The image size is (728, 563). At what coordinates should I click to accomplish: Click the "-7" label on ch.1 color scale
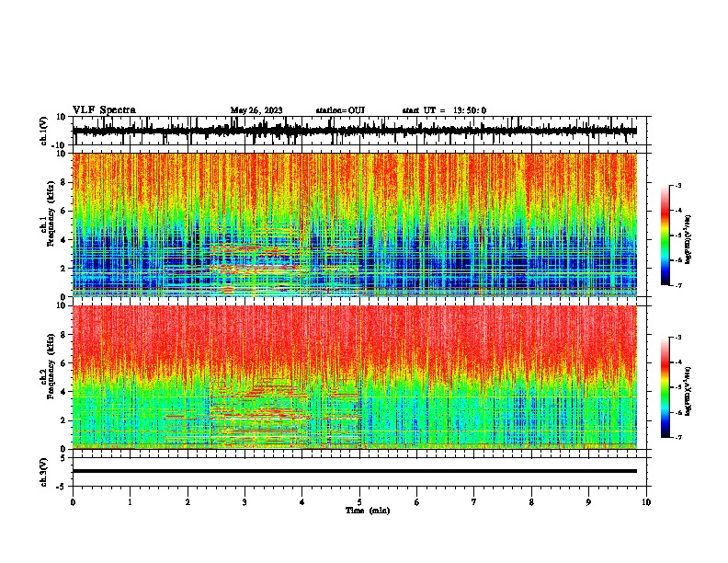(677, 285)
